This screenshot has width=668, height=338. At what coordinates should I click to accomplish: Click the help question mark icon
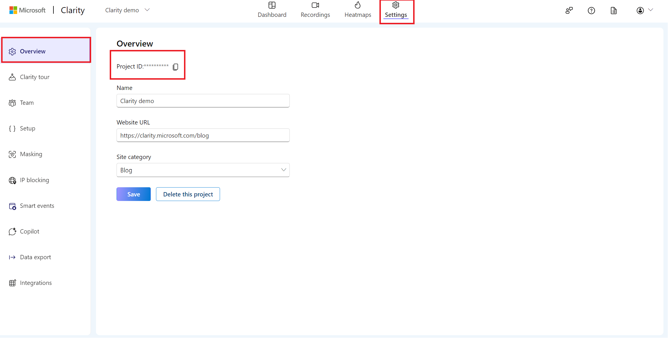coord(591,10)
